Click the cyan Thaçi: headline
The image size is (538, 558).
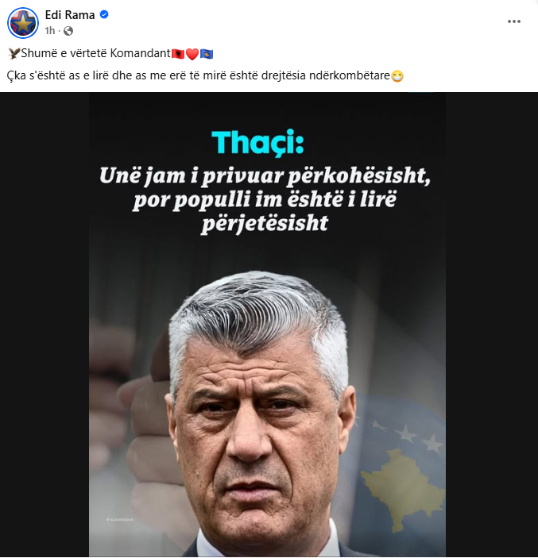257,142
